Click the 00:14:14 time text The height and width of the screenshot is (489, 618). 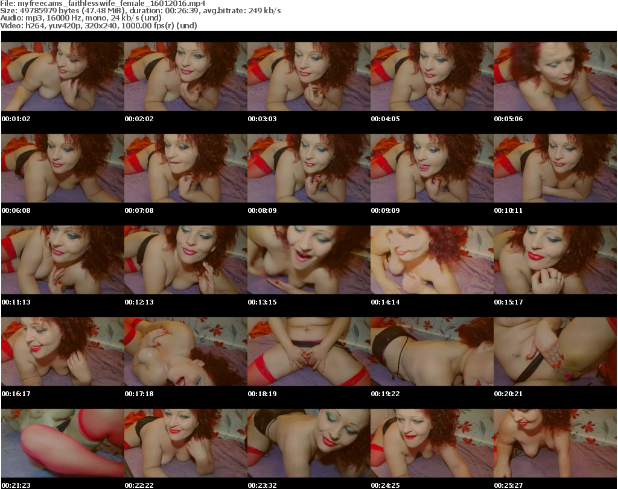tap(385, 302)
